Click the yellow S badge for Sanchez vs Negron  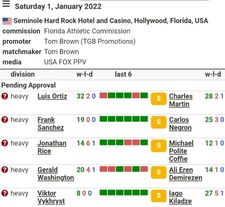158,122
